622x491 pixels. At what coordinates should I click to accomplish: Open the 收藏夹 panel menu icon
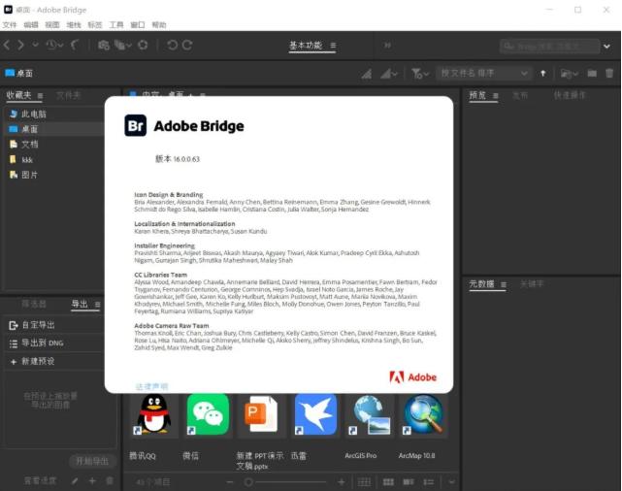point(40,96)
